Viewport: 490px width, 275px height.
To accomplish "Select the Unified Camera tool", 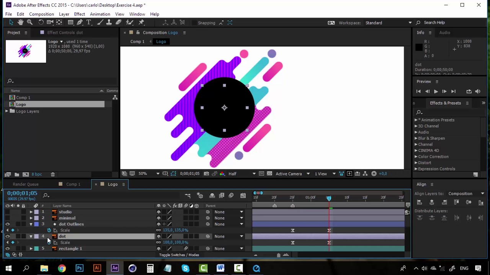I will (x=50, y=23).
